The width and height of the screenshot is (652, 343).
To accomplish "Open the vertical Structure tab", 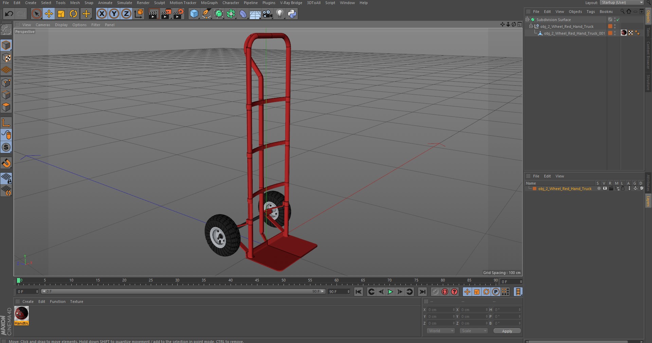I will (648, 83).
